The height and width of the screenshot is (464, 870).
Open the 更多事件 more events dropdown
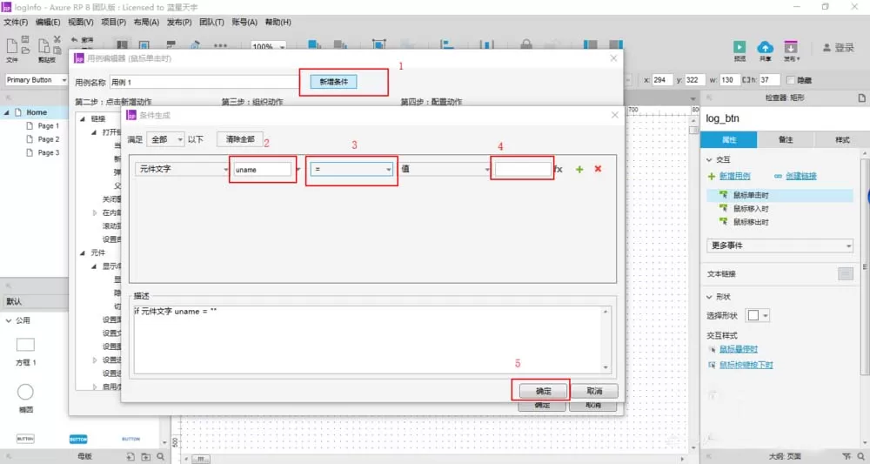coord(780,245)
